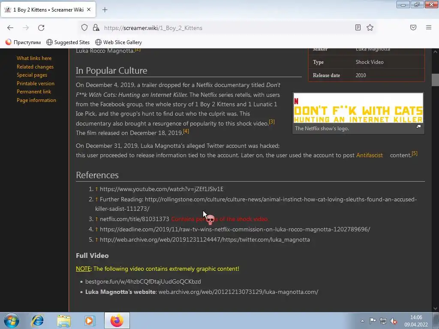Image resolution: width=439 pixels, height=329 pixels.
Task: Click the References heading
Action: pos(97,175)
